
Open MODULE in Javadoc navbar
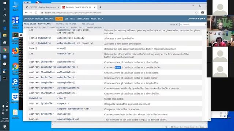[39, 19]
